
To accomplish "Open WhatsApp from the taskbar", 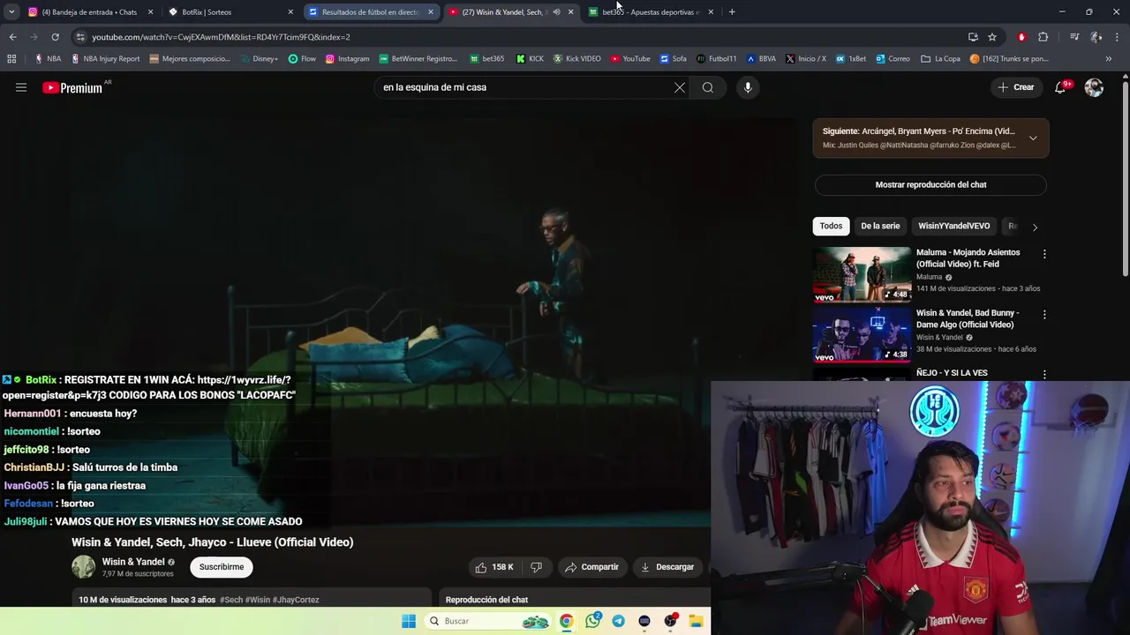I will [592, 621].
